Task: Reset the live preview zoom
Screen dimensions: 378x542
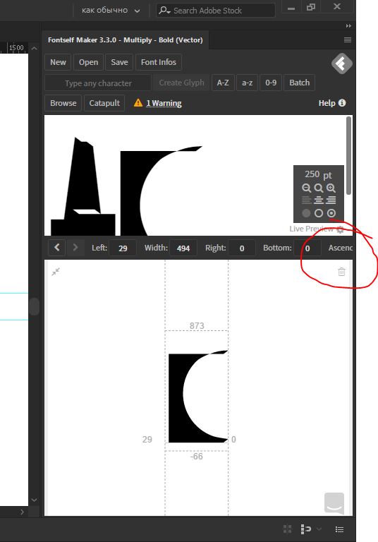Action: point(319,188)
